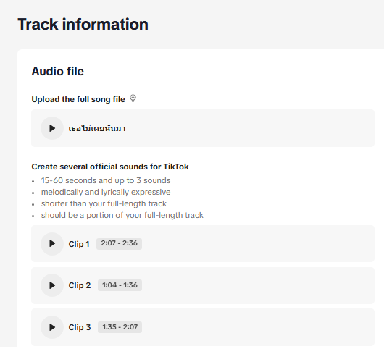Play Clip 3 preview
Image resolution: width=384 pixels, height=354 pixels.
52,327
